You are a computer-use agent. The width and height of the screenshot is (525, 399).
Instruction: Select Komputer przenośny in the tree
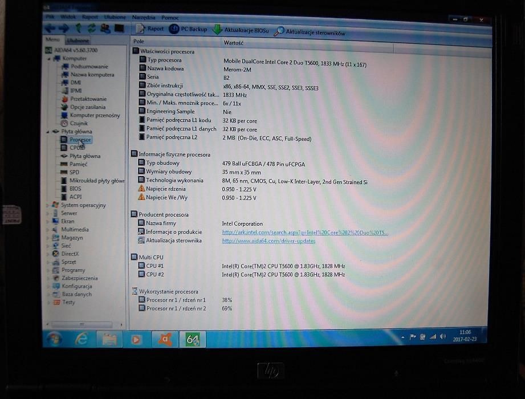[x=91, y=116]
